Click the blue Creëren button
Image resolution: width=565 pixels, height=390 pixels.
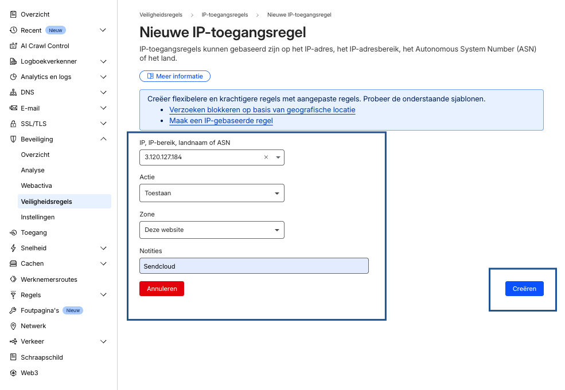[524, 289]
